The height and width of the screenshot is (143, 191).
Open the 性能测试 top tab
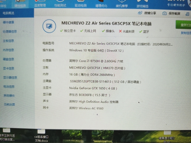[60, 4]
